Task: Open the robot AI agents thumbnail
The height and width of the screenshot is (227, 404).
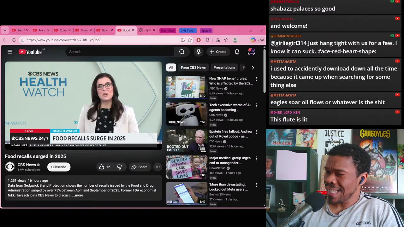Action: coord(187,114)
